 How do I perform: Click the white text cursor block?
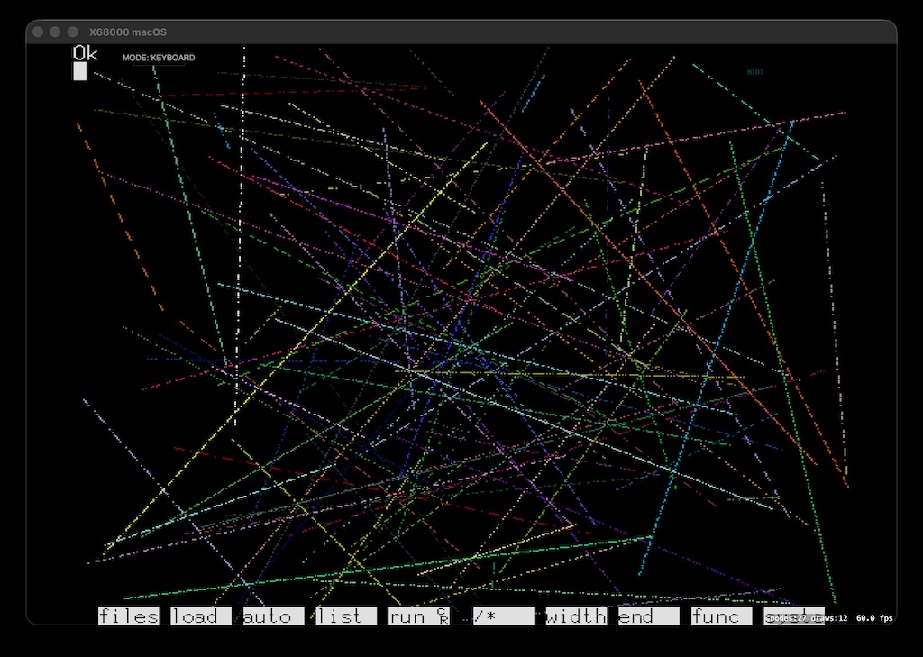[x=80, y=71]
